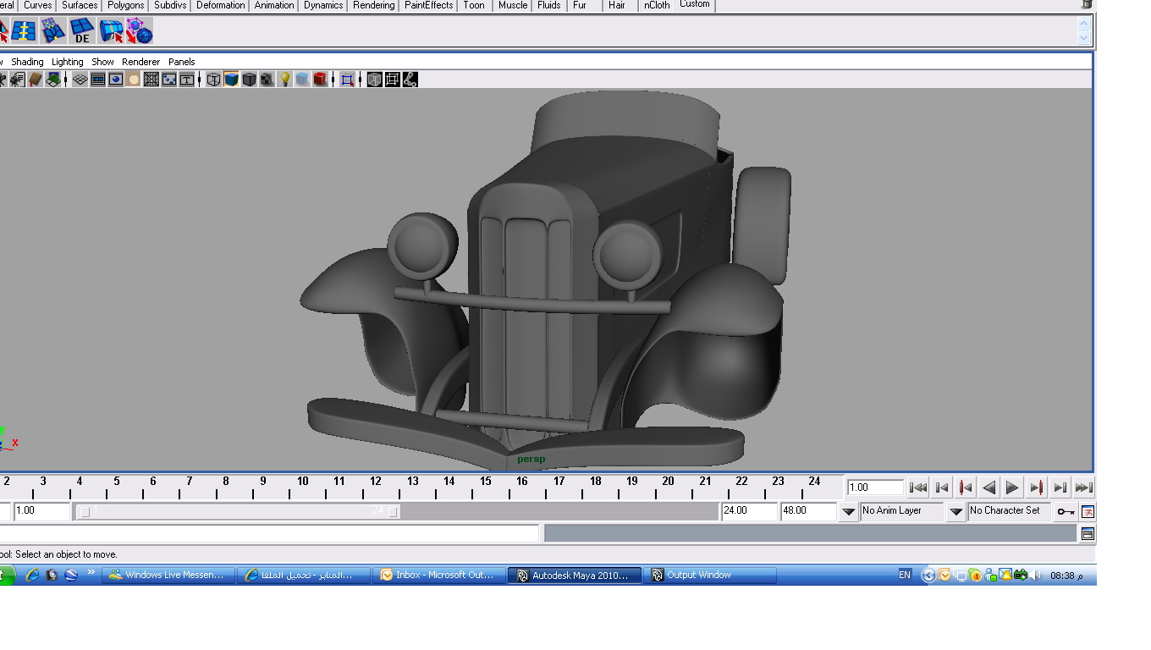The height and width of the screenshot is (650, 1151).
Task: Click the use all lights bulb
Action: tap(285, 80)
